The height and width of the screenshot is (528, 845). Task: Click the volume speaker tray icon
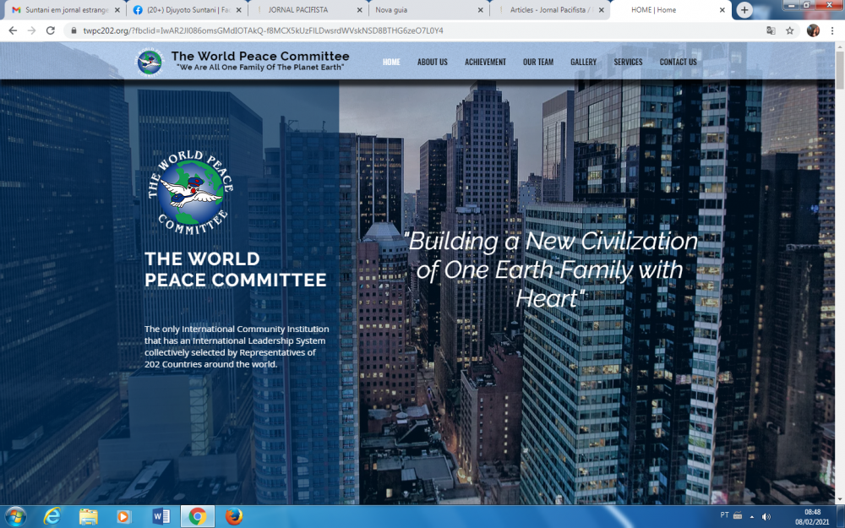766,517
